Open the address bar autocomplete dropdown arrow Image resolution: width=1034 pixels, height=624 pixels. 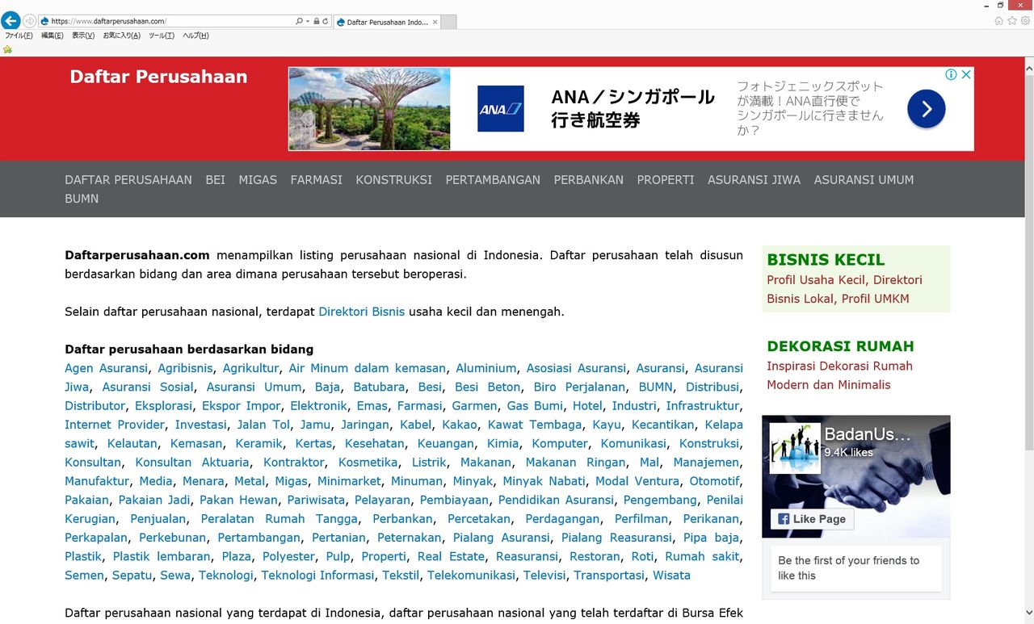click(308, 22)
